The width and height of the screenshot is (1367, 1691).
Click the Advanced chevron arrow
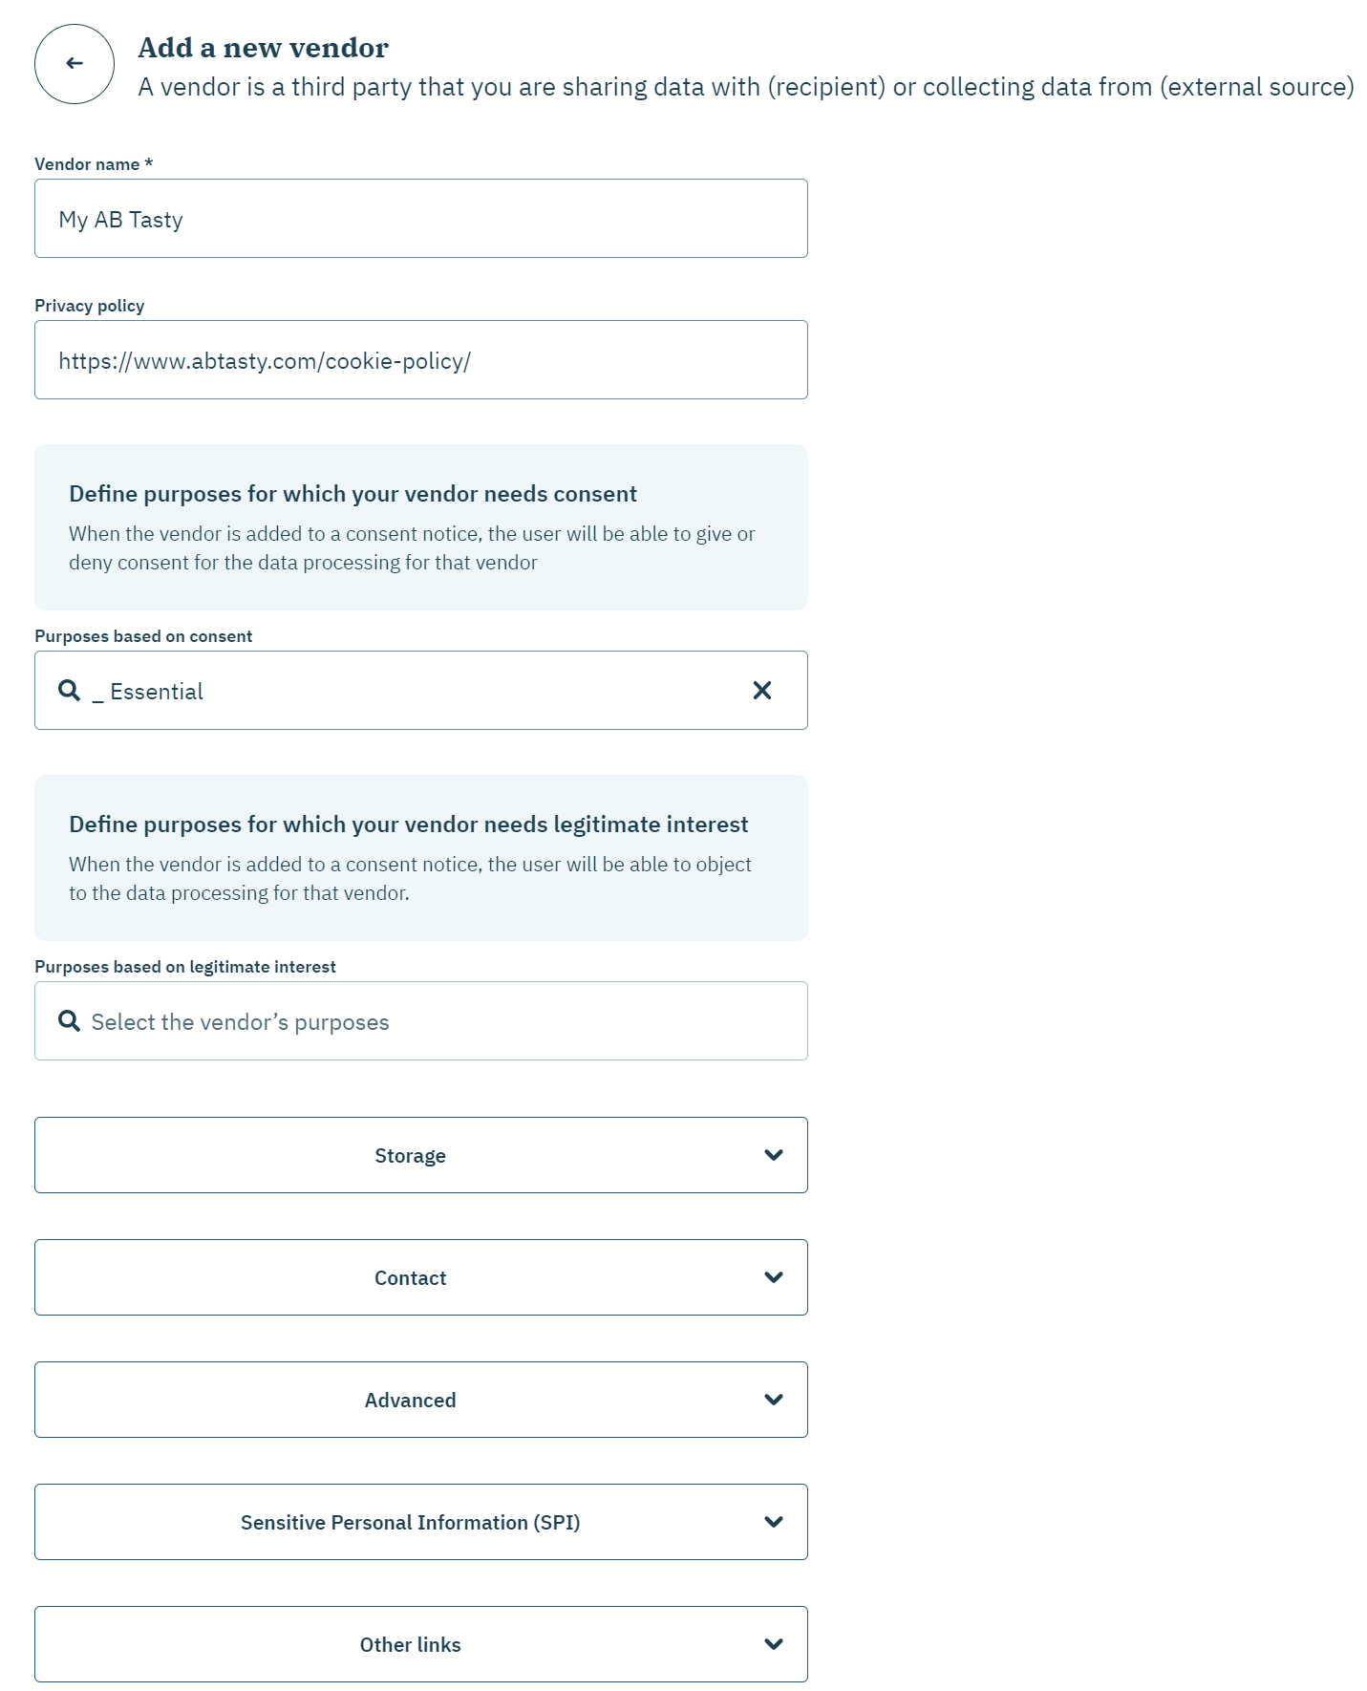click(x=774, y=1400)
